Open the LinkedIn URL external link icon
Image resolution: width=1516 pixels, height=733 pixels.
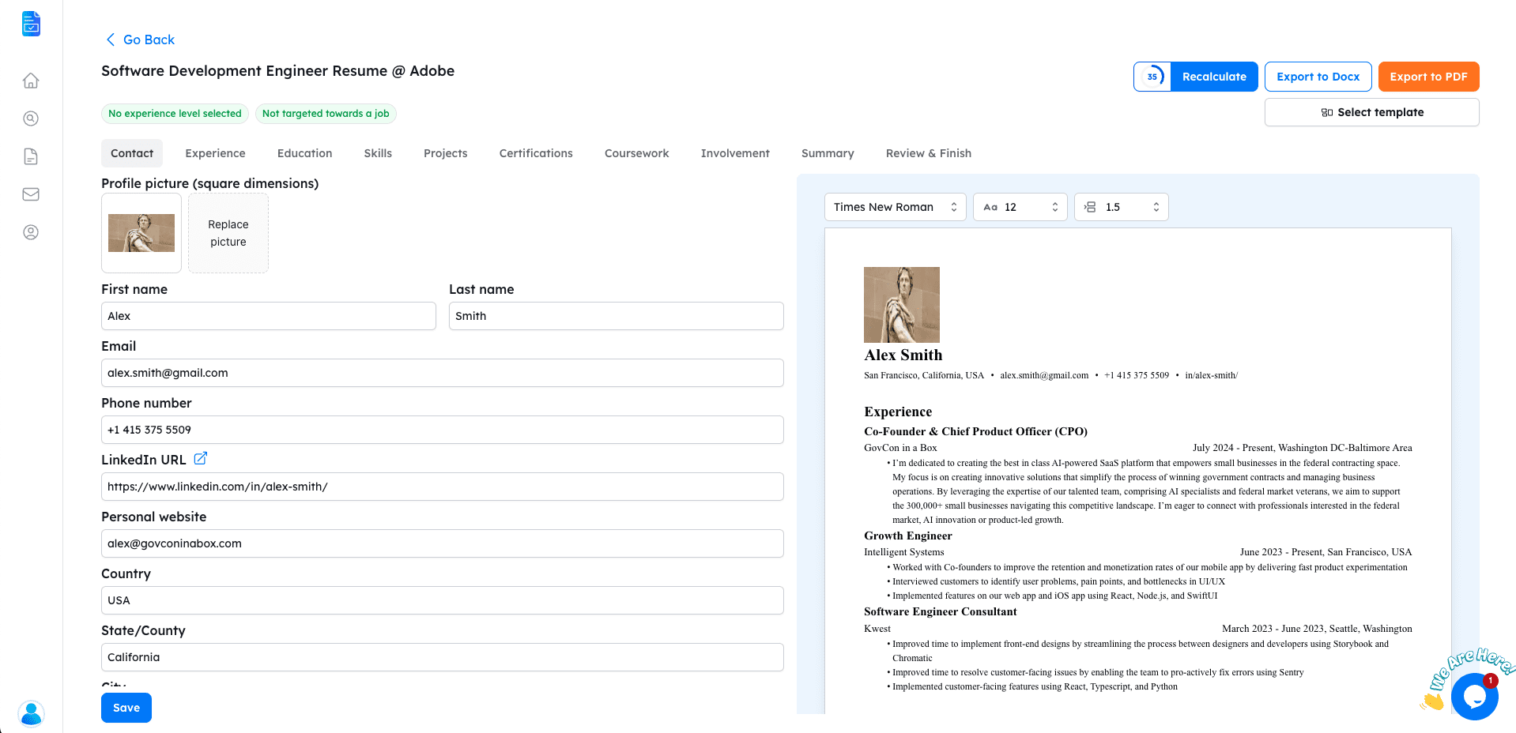pyautogui.click(x=201, y=459)
